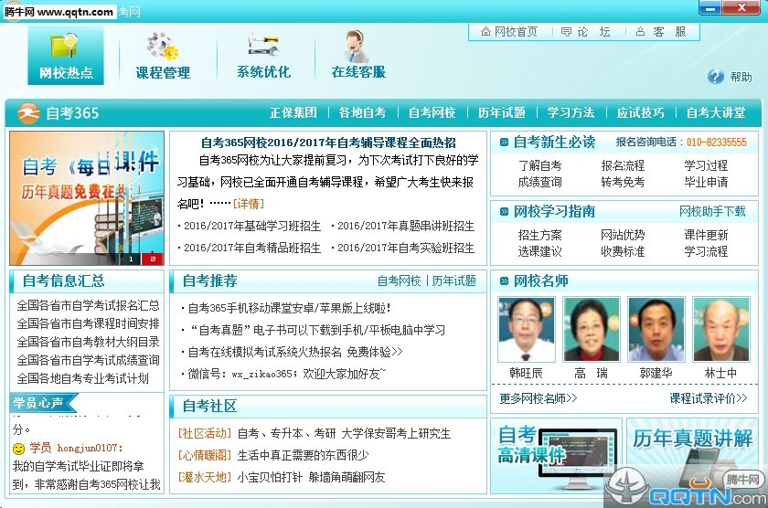768x508 pixels.
Task: Select 学习方法 in navigation bar
Action: 571,113
